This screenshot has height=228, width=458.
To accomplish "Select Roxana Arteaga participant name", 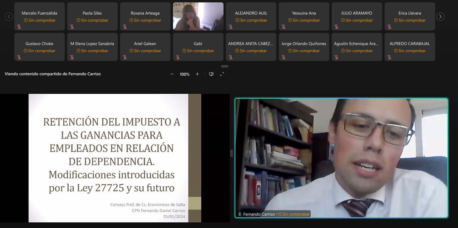I will click(x=145, y=13).
